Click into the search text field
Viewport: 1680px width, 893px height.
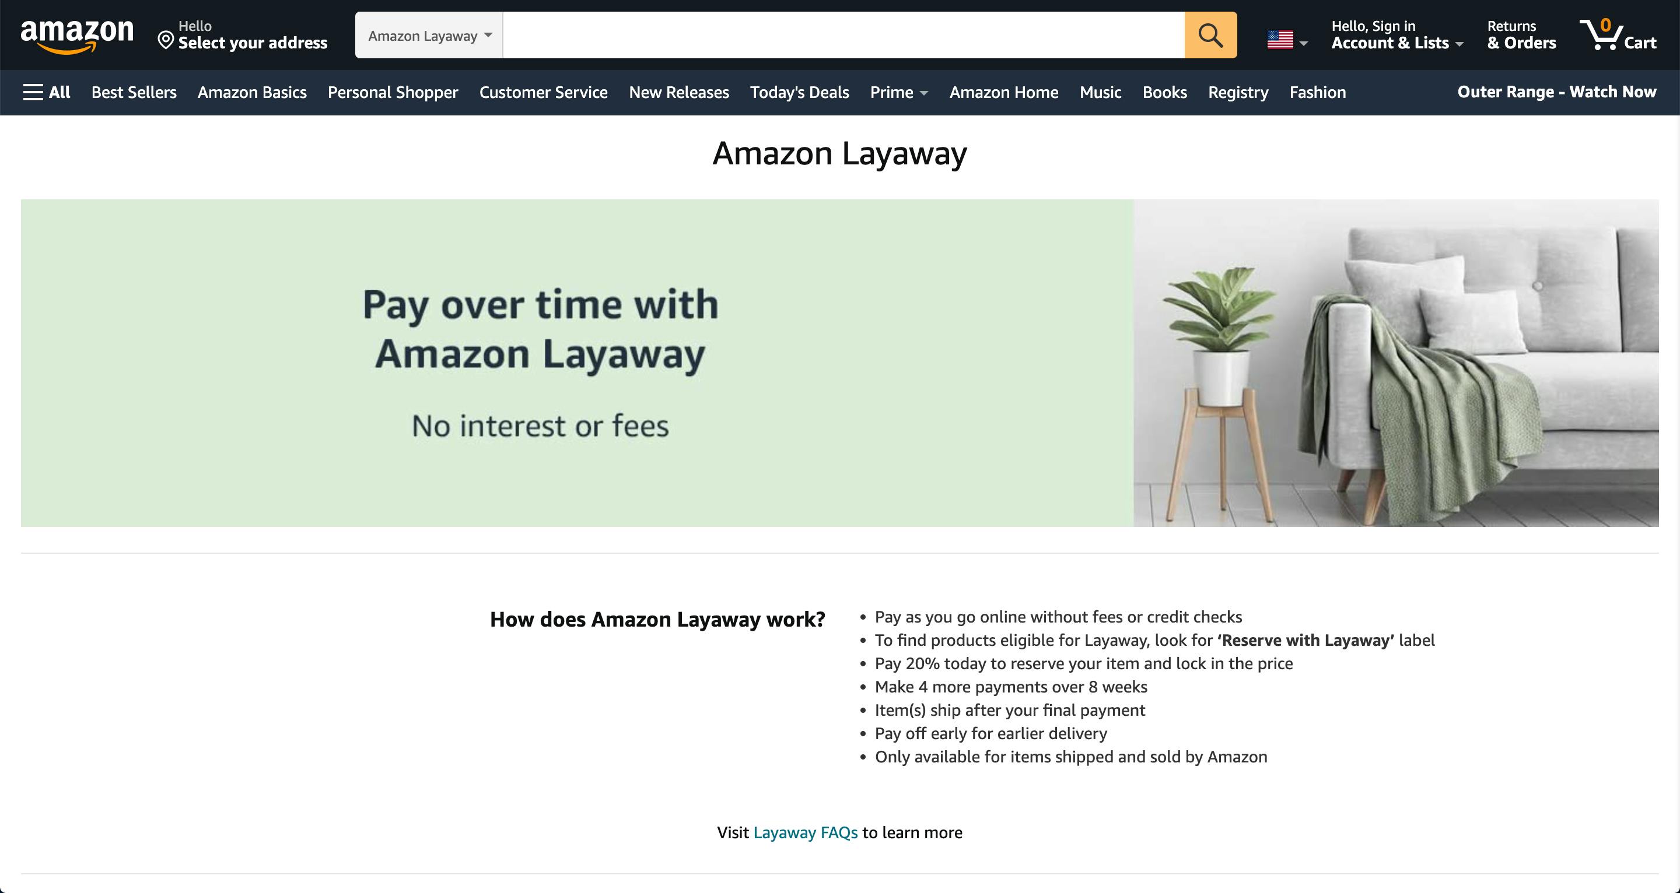[842, 35]
